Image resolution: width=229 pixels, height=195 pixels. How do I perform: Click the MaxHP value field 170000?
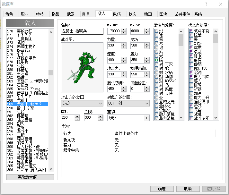click(114, 31)
